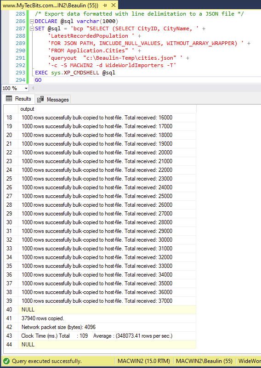
Task: Click the Network packet size cell
Action: [107, 327]
